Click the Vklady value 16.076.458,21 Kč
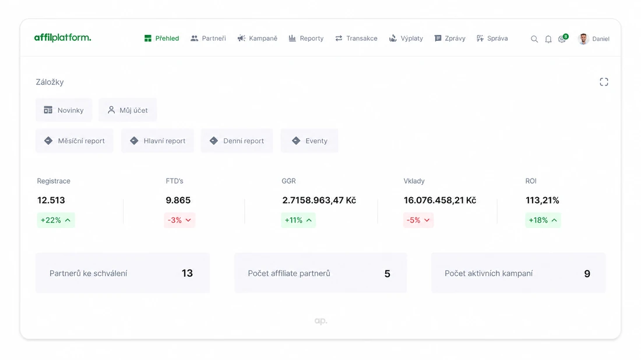 tap(440, 201)
